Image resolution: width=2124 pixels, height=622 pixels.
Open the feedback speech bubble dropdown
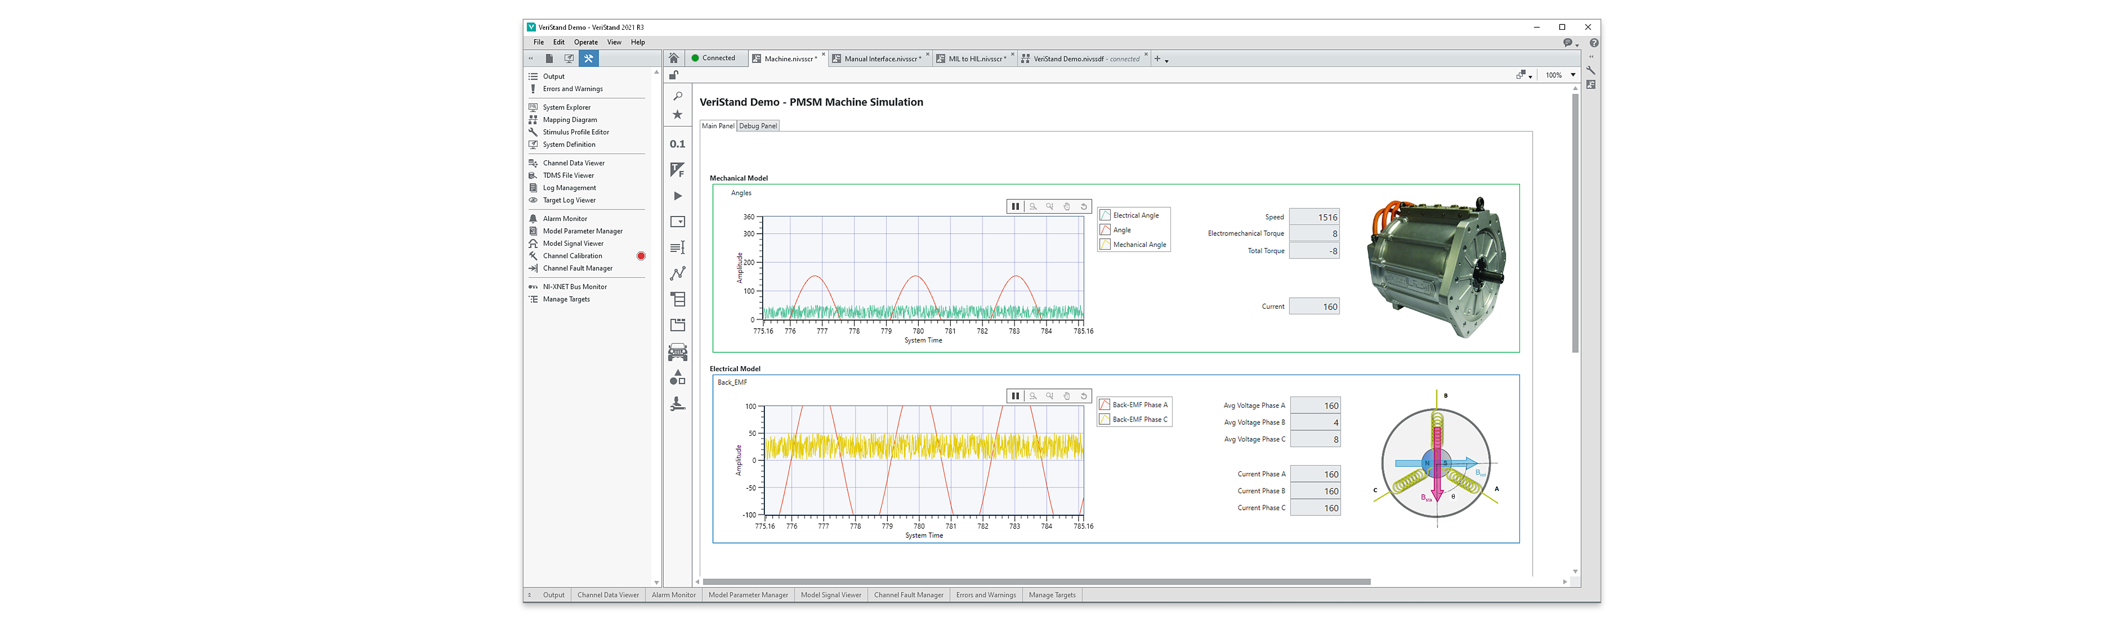pyautogui.click(x=1571, y=43)
